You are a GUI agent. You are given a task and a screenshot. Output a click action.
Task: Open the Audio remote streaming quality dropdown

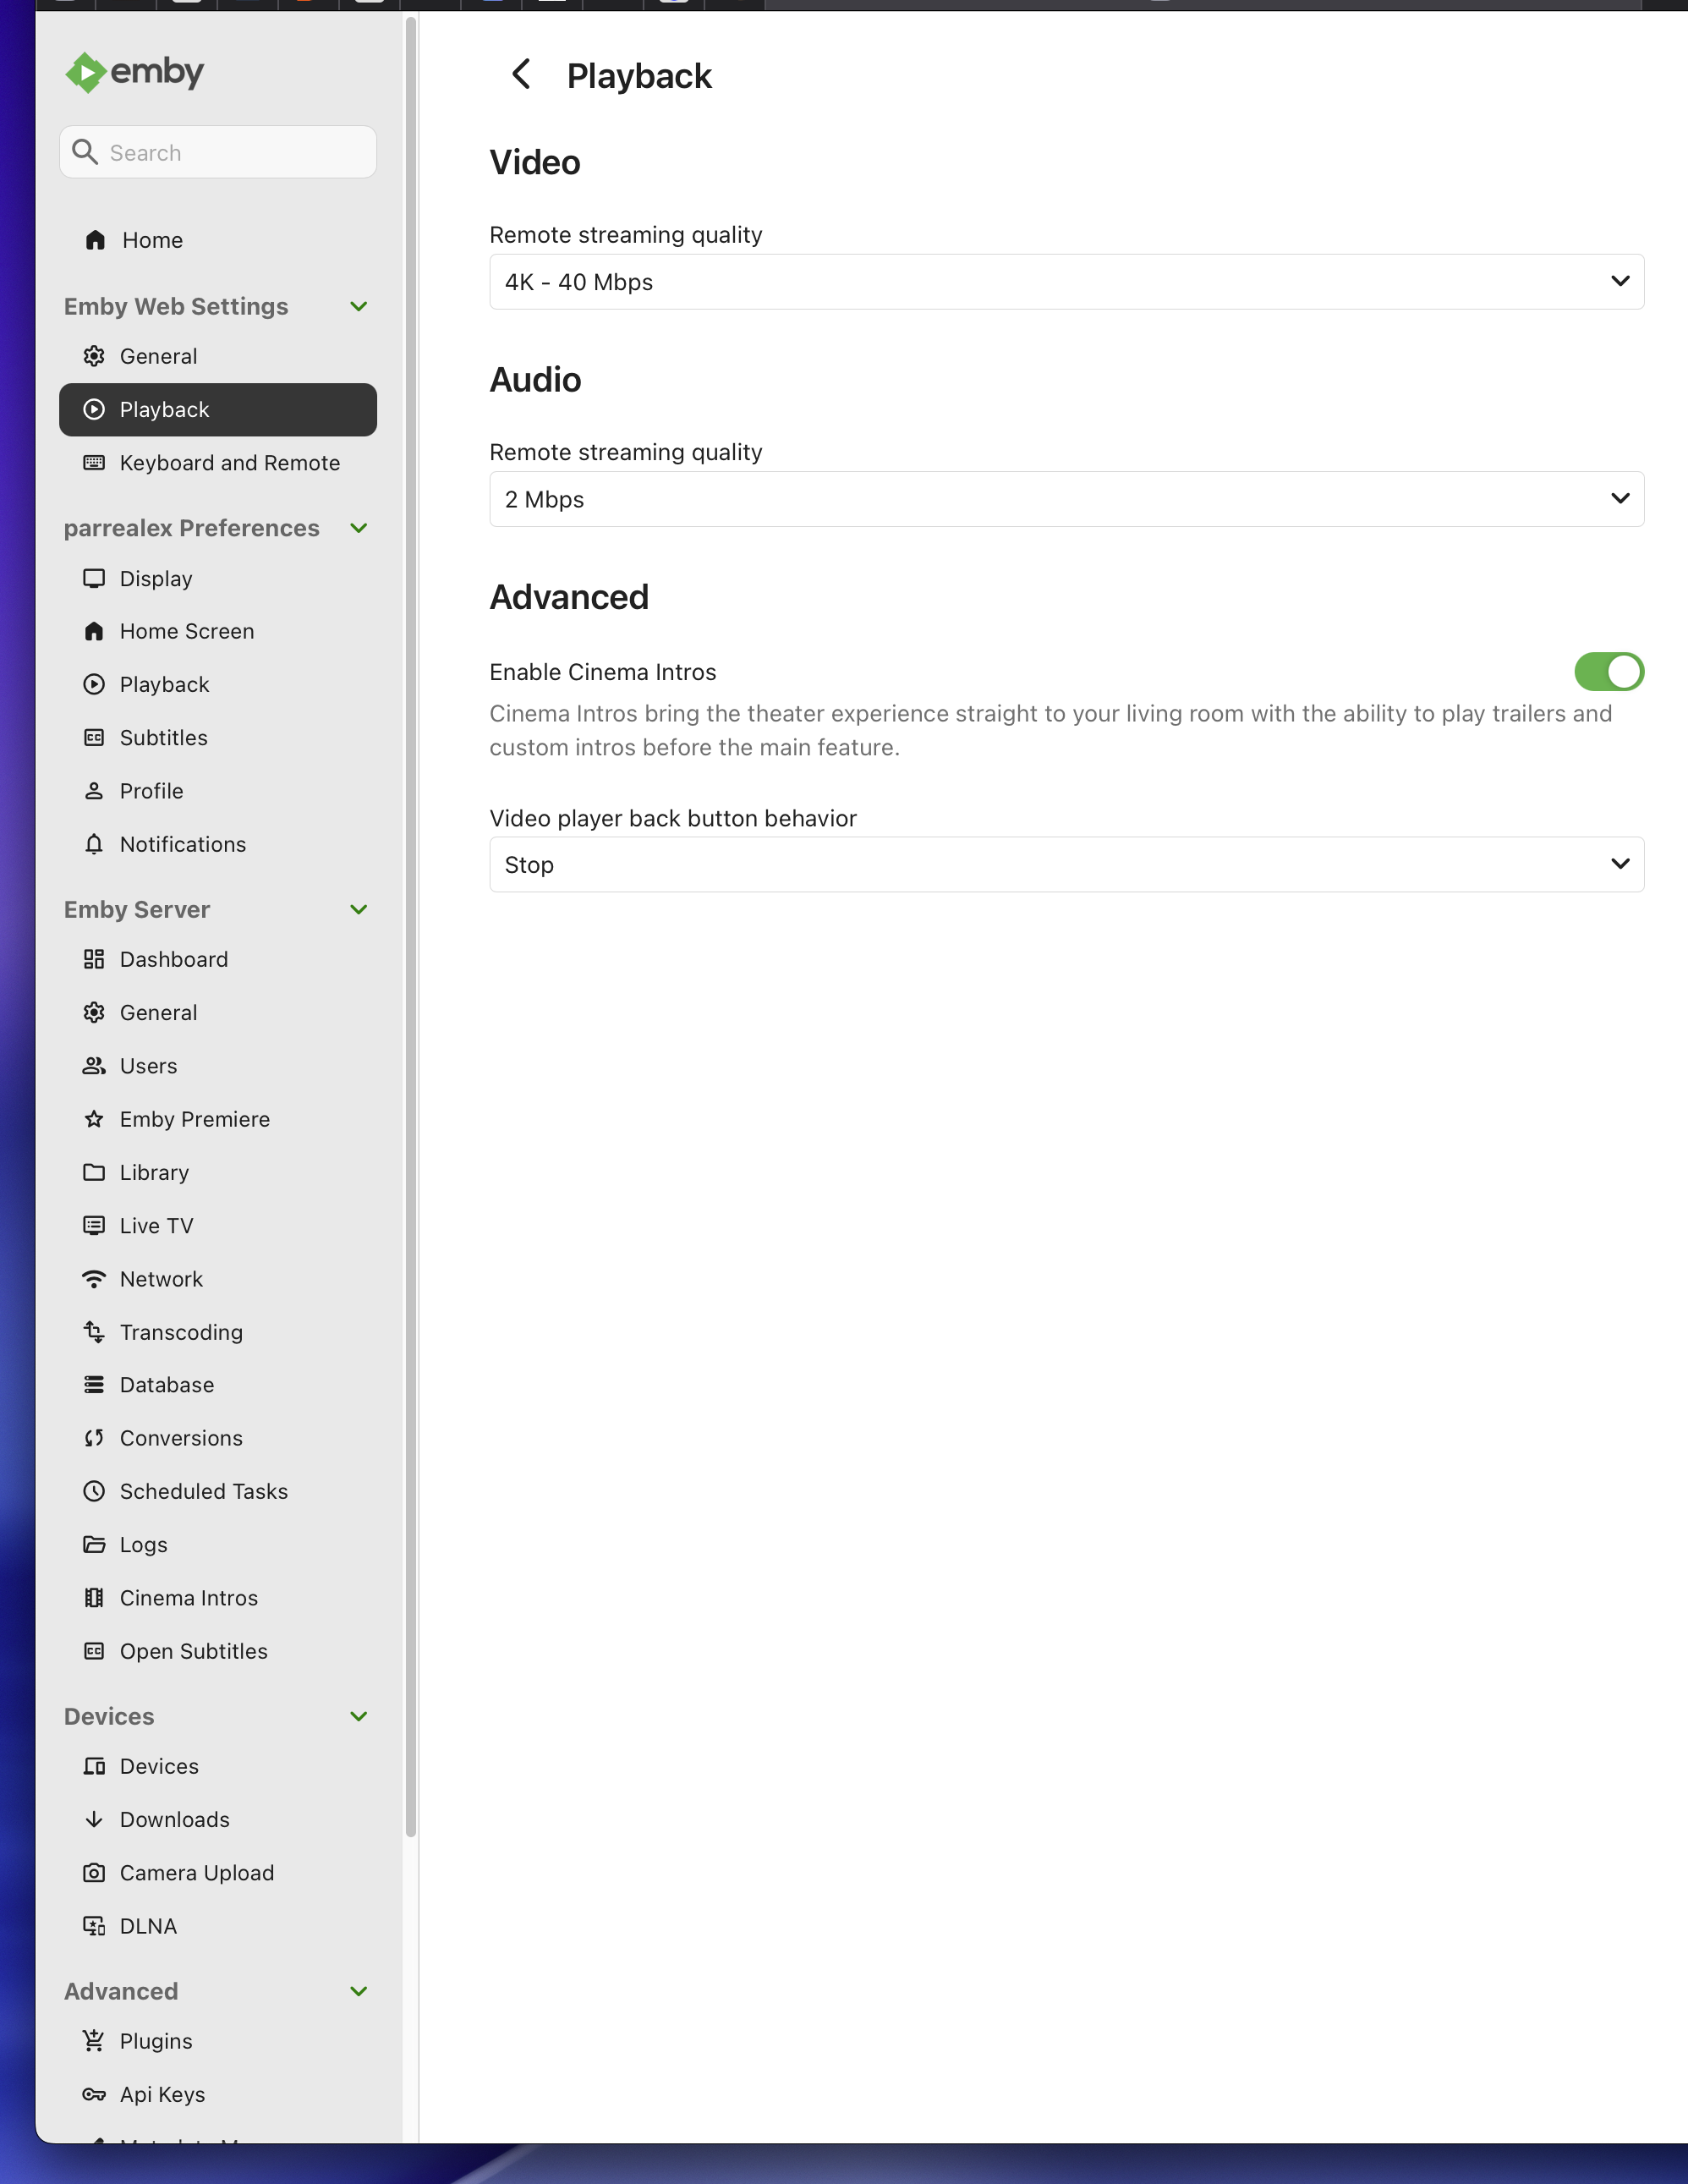click(1066, 499)
